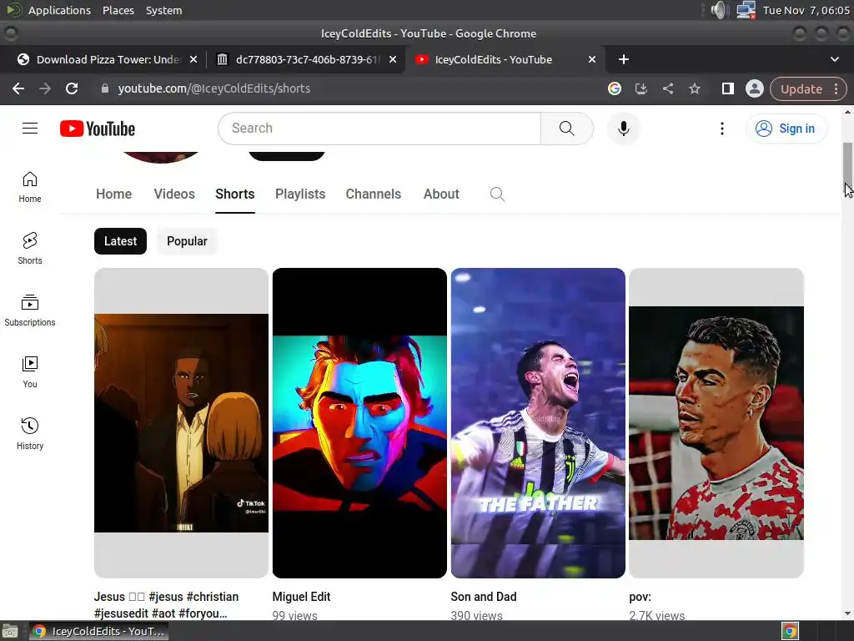Open the tab search dropdown chevron
The width and height of the screenshot is (854, 641).
click(x=834, y=59)
